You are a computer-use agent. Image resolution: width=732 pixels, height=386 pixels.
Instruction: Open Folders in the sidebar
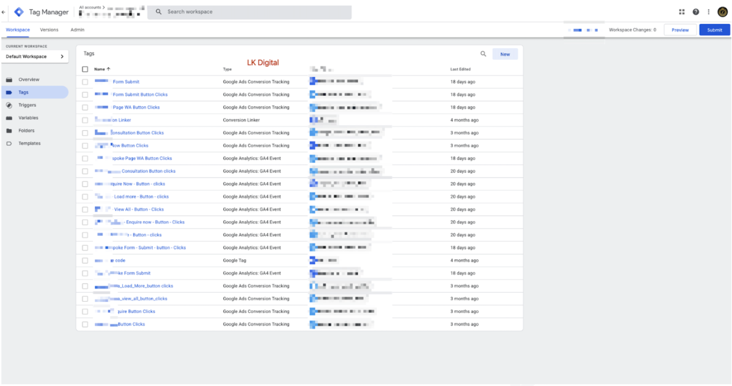click(x=26, y=131)
